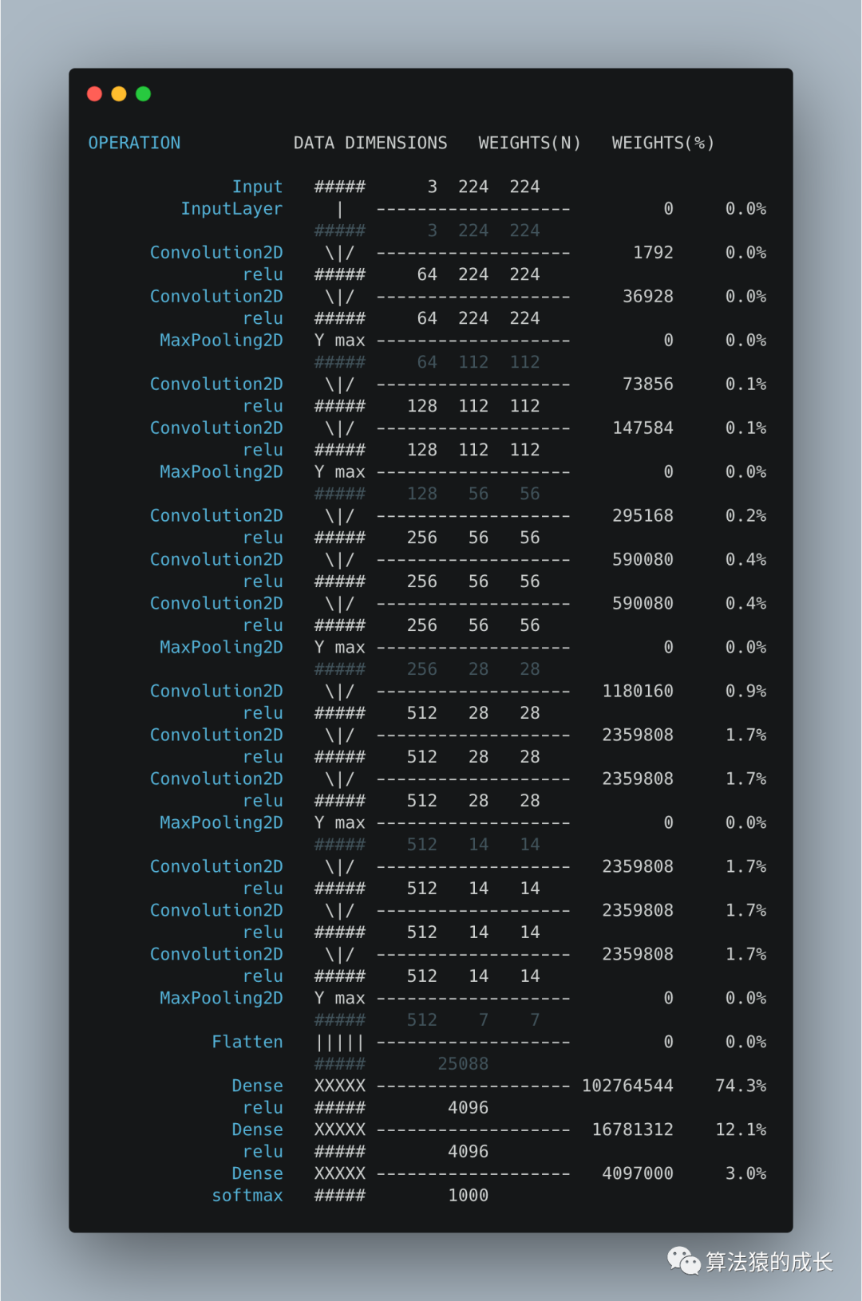Click the 74.3% weight percentage

(x=741, y=1086)
